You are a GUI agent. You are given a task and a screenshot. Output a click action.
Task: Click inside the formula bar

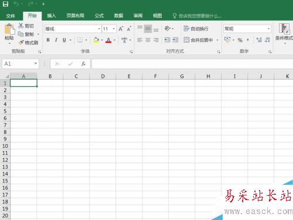(192, 64)
